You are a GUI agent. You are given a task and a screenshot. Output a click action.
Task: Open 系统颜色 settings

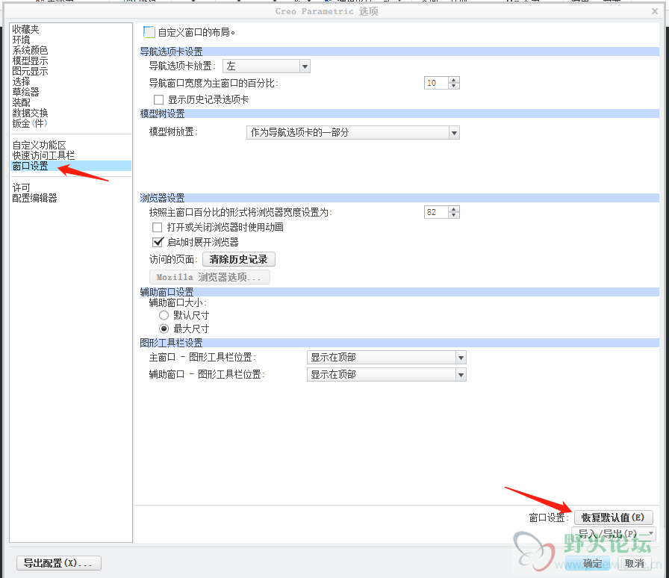coord(30,50)
